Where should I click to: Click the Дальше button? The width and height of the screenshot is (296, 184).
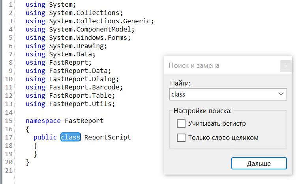point(259,163)
